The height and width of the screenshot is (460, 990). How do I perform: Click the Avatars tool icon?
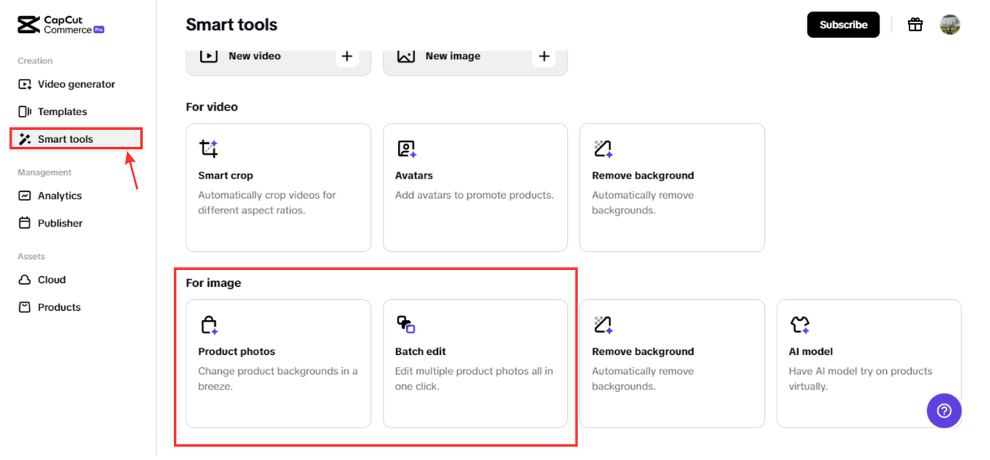406,148
